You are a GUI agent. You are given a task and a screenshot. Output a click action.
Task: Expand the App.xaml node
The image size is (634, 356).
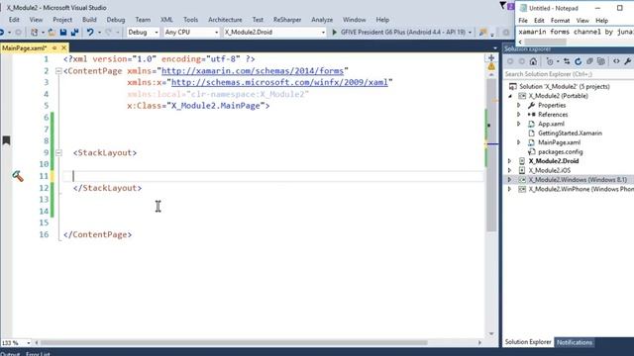(519, 124)
